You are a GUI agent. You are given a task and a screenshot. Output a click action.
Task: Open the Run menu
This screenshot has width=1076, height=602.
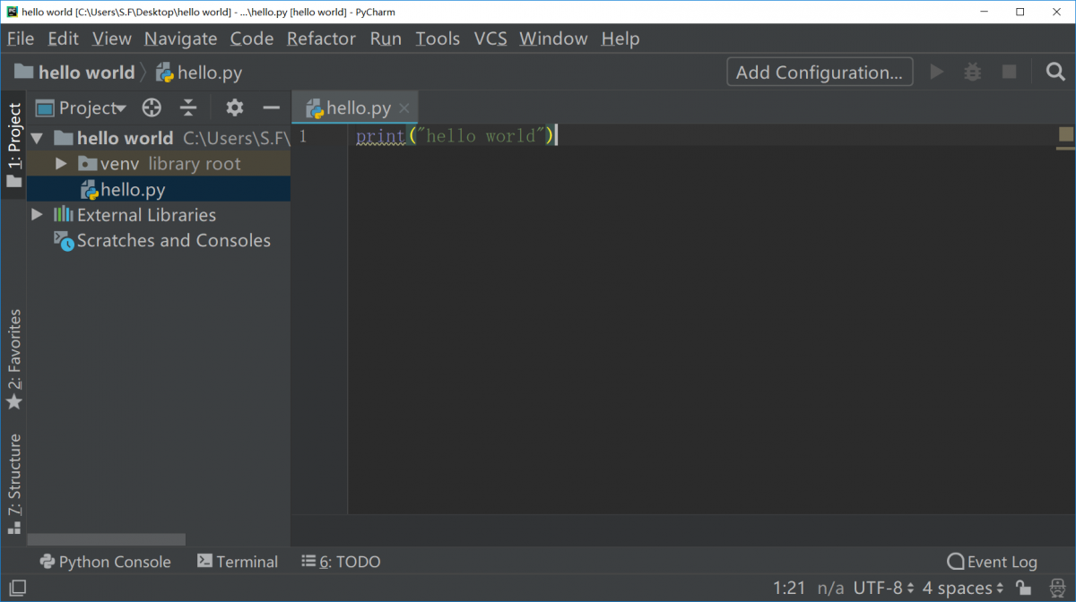pyautogui.click(x=386, y=39)
